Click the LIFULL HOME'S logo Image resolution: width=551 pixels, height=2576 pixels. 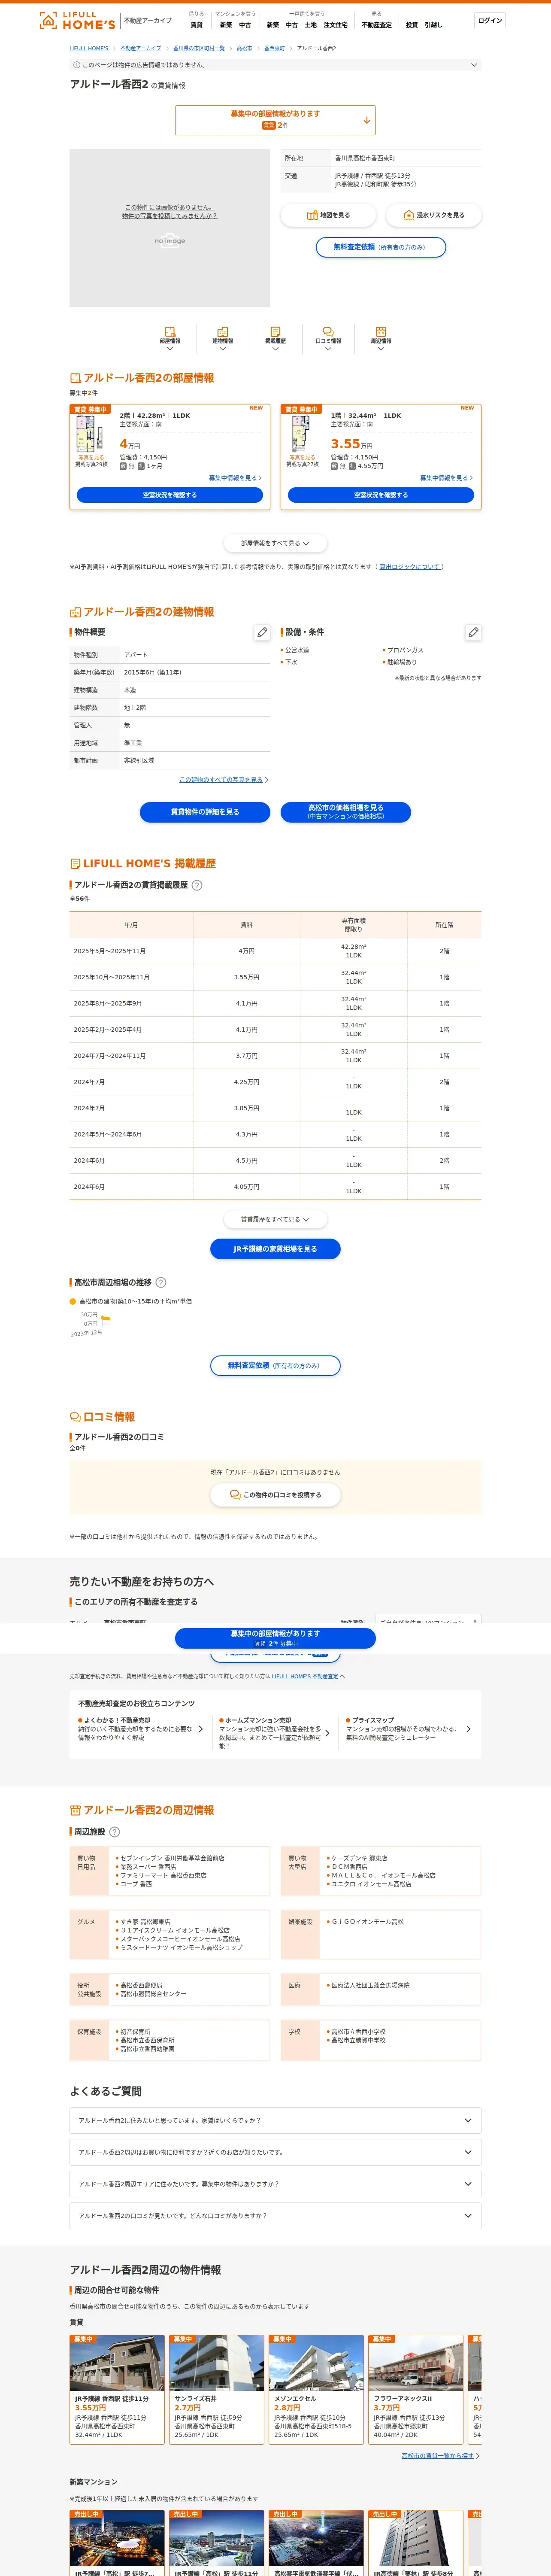point(77,20)
